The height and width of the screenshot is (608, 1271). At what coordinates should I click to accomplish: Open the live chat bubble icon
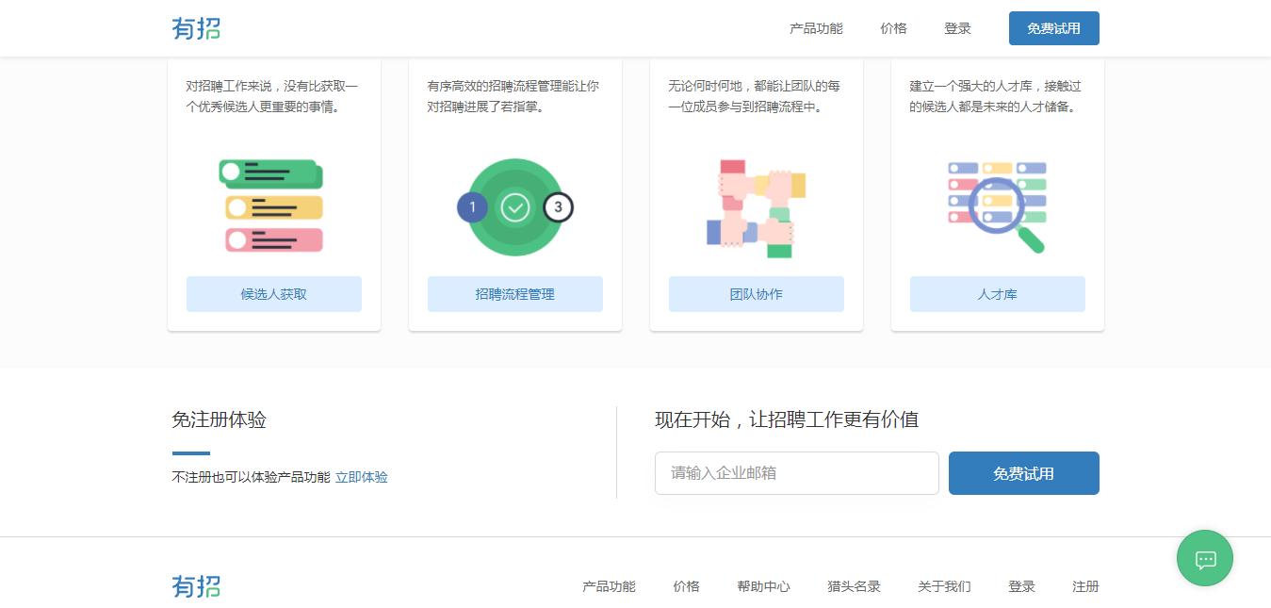(x=1204, y=558)
